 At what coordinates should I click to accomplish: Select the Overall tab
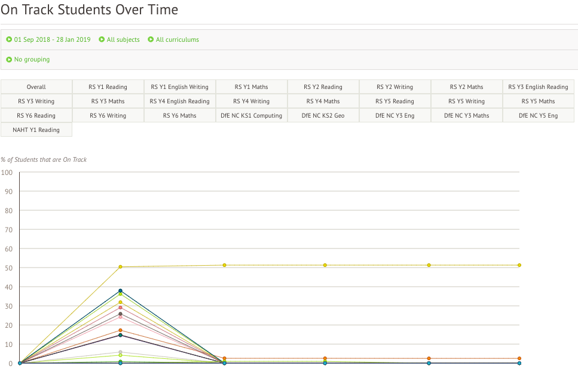click(x=36, y=87)
